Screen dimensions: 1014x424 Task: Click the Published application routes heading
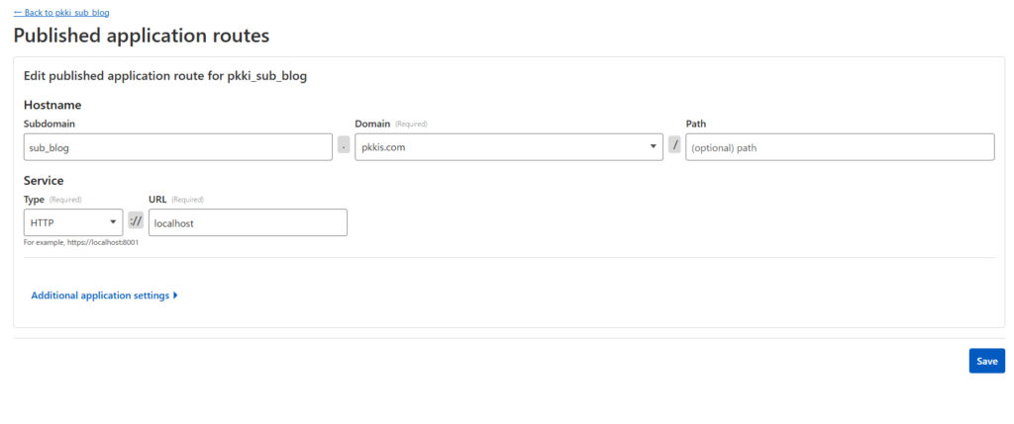(142, 36)
